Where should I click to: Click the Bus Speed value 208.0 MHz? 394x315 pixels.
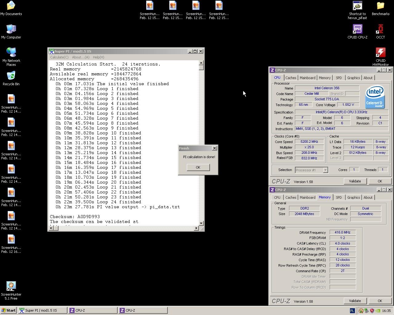[309, 153]
